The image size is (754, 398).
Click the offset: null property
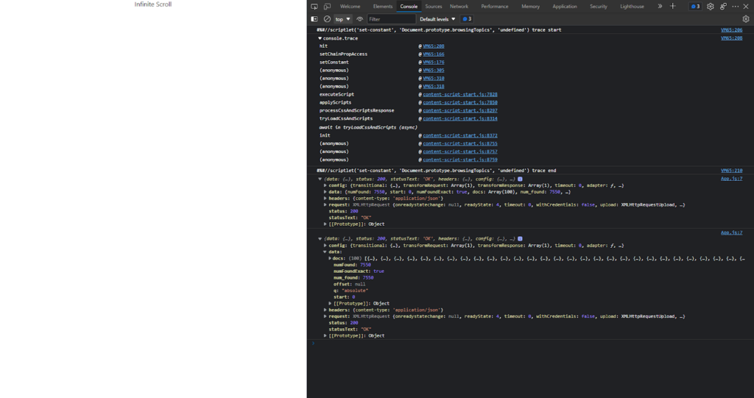tap(349, 284)
